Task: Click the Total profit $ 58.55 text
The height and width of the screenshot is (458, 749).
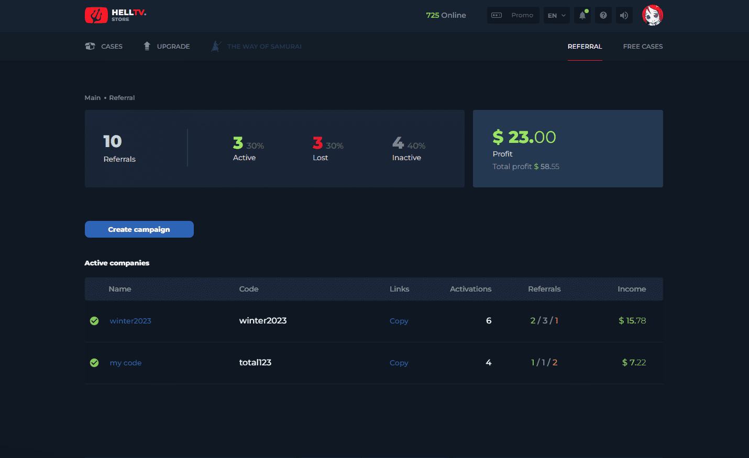Action: tap(526, 166)
